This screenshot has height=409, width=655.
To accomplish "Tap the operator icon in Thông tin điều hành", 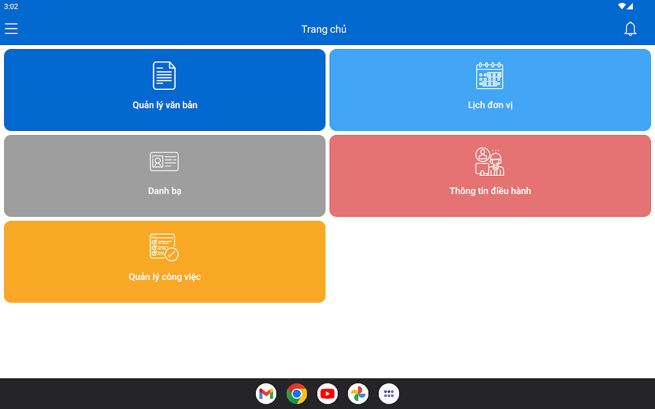I will click(490, 162).
